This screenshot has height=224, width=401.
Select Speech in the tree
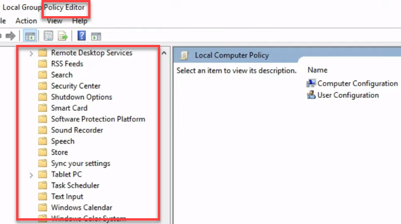(63, 141)
